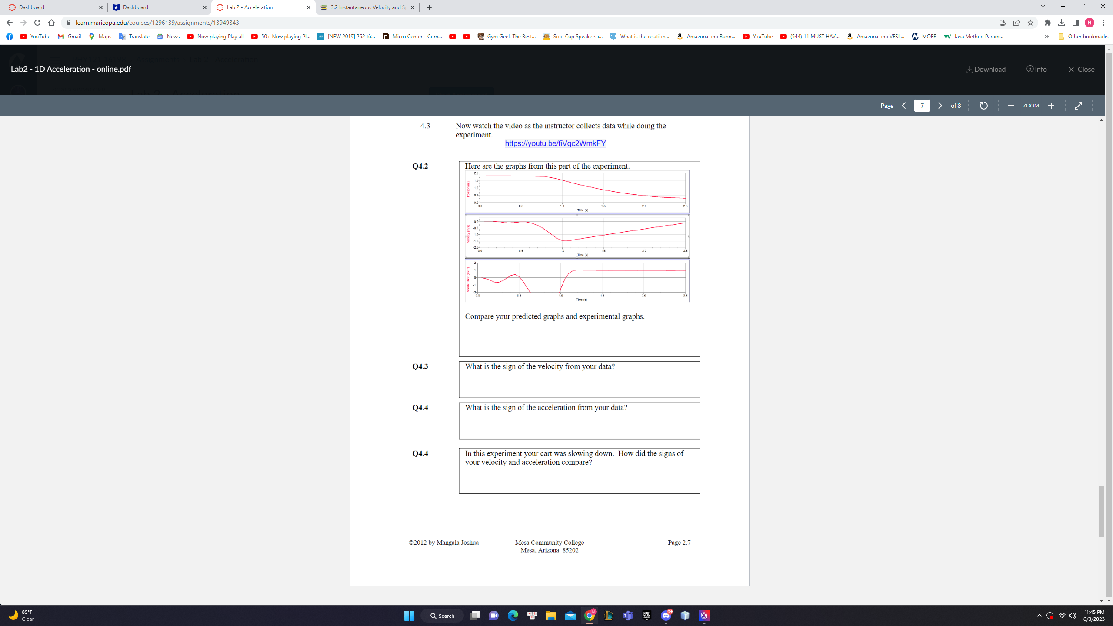This screenshot has height=626, width=1113.
Task: Zoom out the PDF with the minus icon
Action: coord(1011,105)
